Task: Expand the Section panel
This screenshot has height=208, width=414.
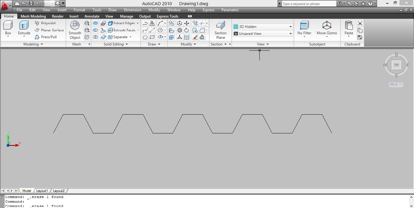Action: (219, 44)
